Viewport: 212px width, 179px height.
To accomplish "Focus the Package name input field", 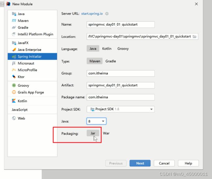I will point(121,97).
